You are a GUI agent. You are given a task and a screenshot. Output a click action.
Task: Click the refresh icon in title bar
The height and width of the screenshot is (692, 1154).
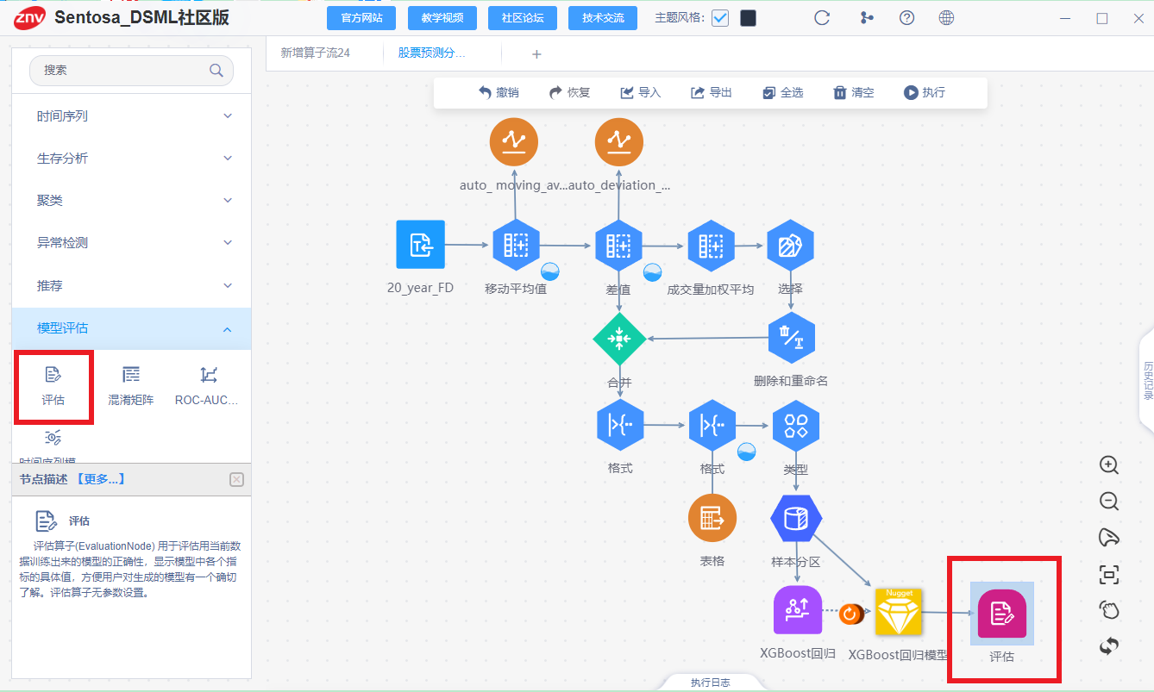[822, 18]
